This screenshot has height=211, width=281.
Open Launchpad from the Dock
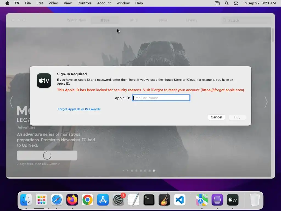[41, 200]
